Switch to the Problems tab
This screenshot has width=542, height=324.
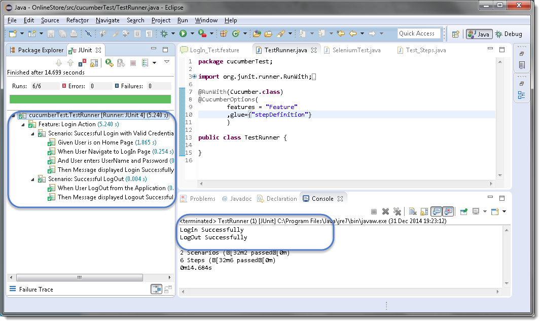pos(198,198)
